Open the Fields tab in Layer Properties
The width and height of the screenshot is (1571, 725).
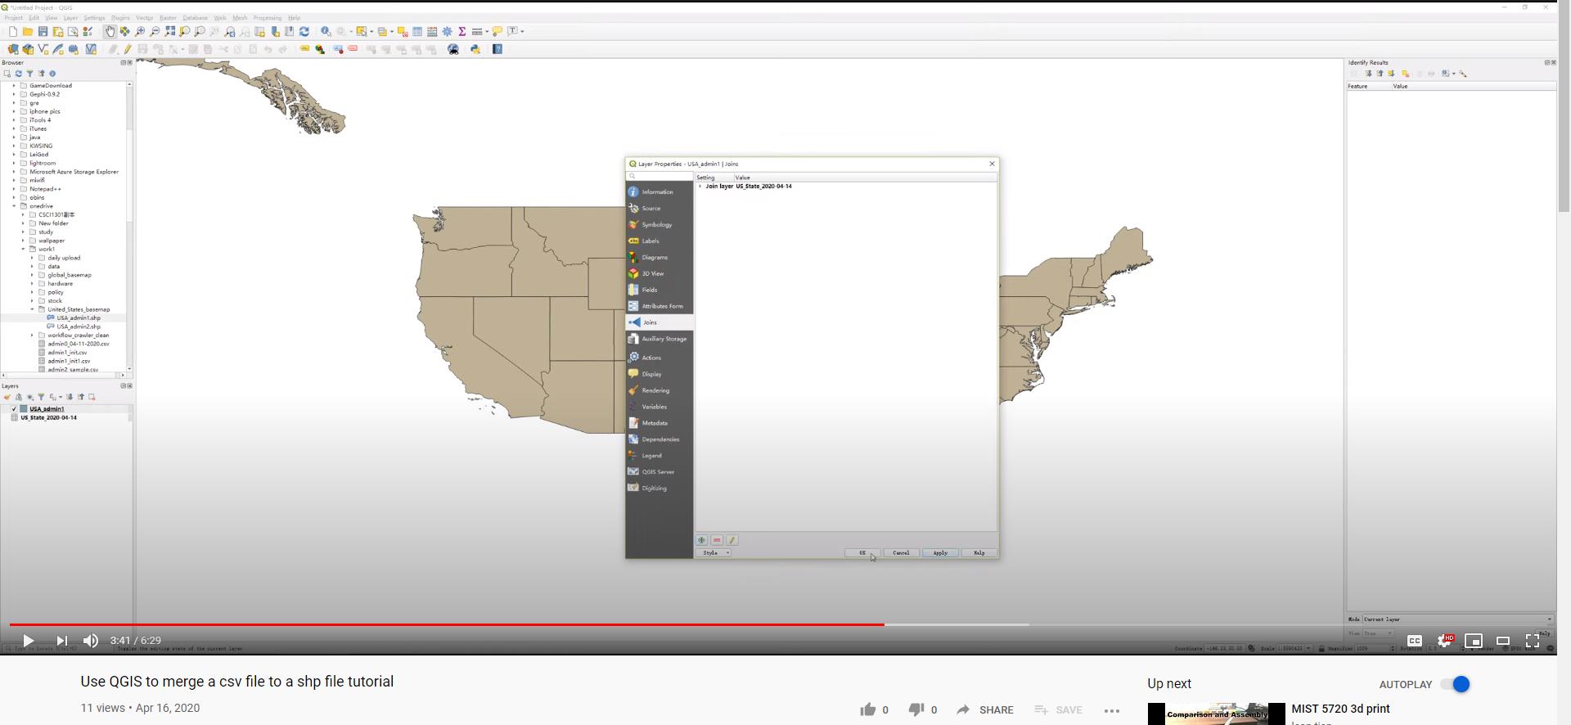pos(649,290)
